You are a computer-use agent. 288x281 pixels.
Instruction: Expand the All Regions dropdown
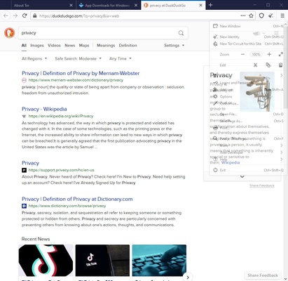tap(34, 58)
